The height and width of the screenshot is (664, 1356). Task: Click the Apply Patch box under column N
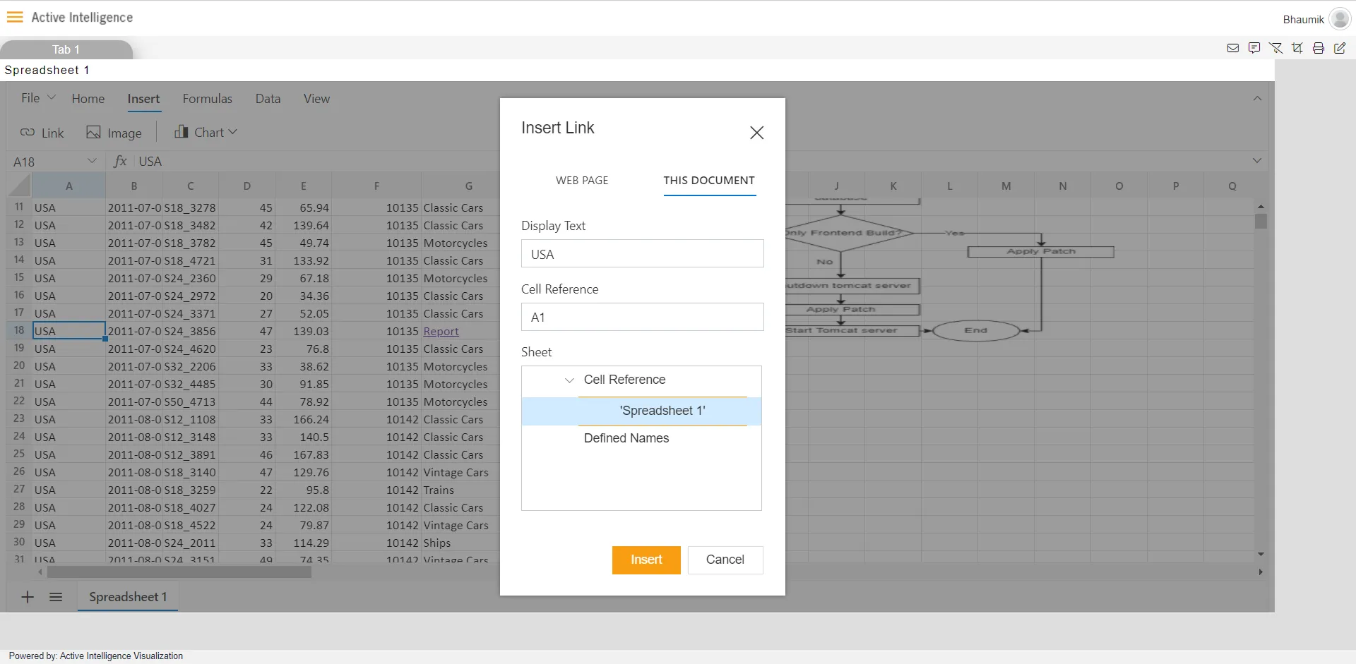[x=1040, y=251]
